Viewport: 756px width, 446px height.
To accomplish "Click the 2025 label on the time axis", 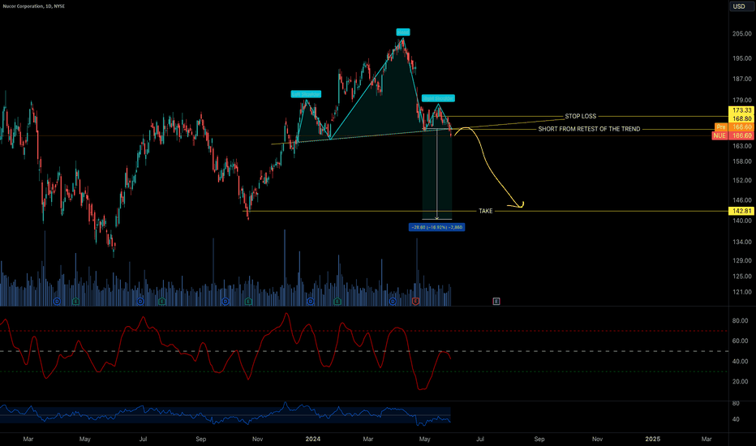I will [653, 440].
